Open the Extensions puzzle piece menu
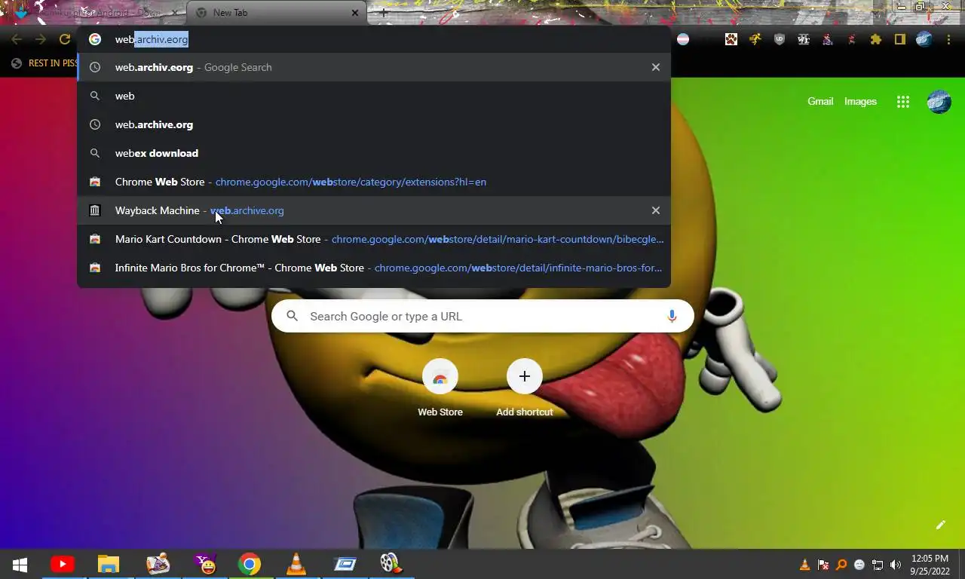Image resolution: width=965 pixels, height=579 pixels. point(876,39)
